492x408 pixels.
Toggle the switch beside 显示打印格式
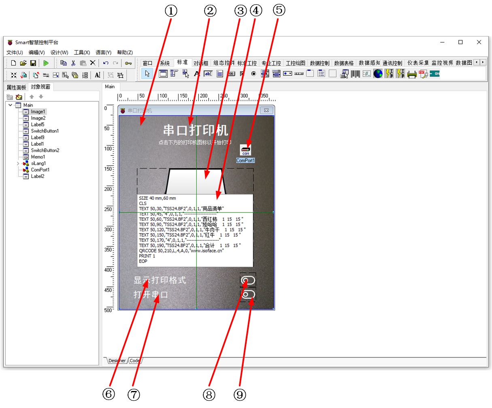[x=247, y=280]
